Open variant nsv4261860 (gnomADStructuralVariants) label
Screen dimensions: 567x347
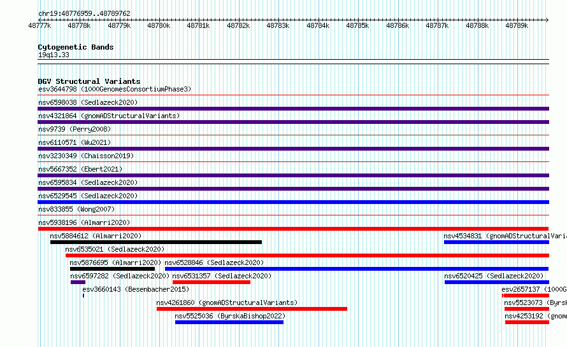pos(227,303)
